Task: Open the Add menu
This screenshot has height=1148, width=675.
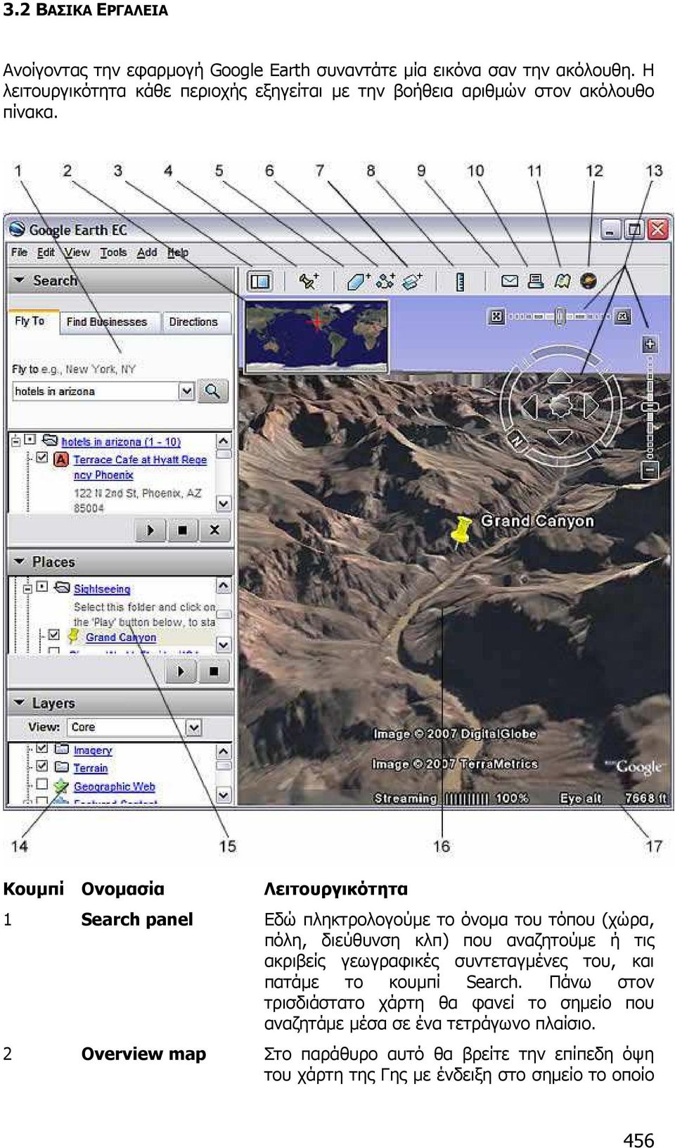Action: click(x=147, y=253)
